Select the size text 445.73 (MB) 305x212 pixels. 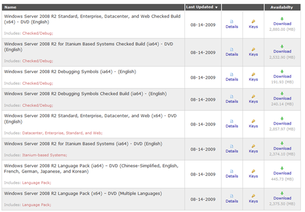[x=282, y=179]
